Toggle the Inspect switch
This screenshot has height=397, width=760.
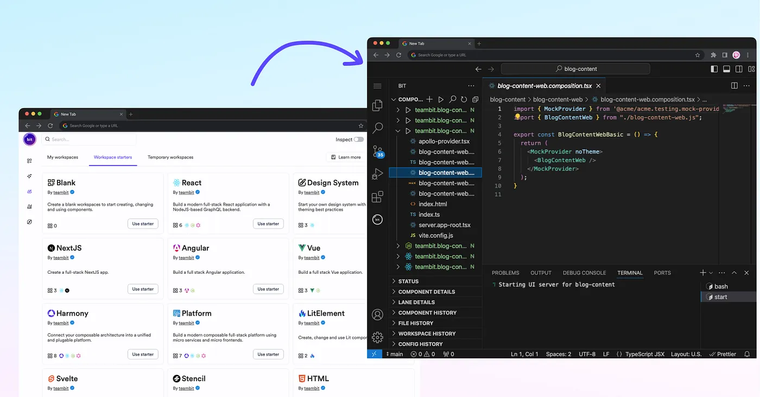[x=358, y=140]
